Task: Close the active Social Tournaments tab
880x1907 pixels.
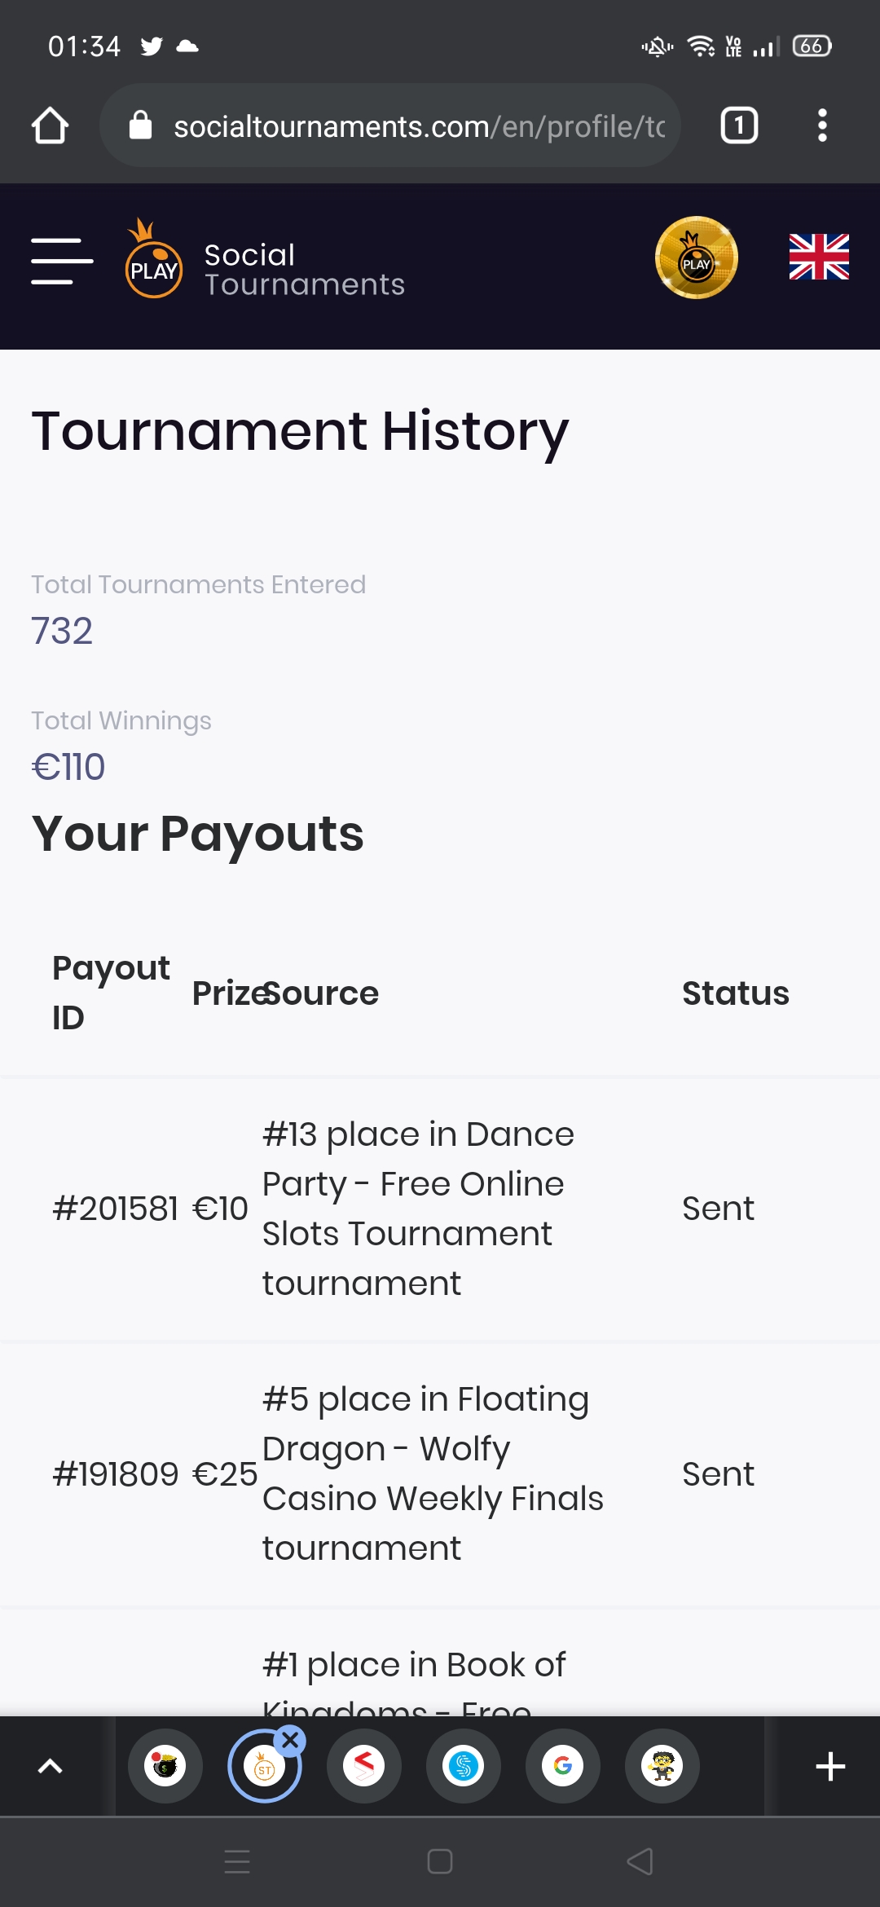Action: pyautogui.click(x=290, y=1742)
